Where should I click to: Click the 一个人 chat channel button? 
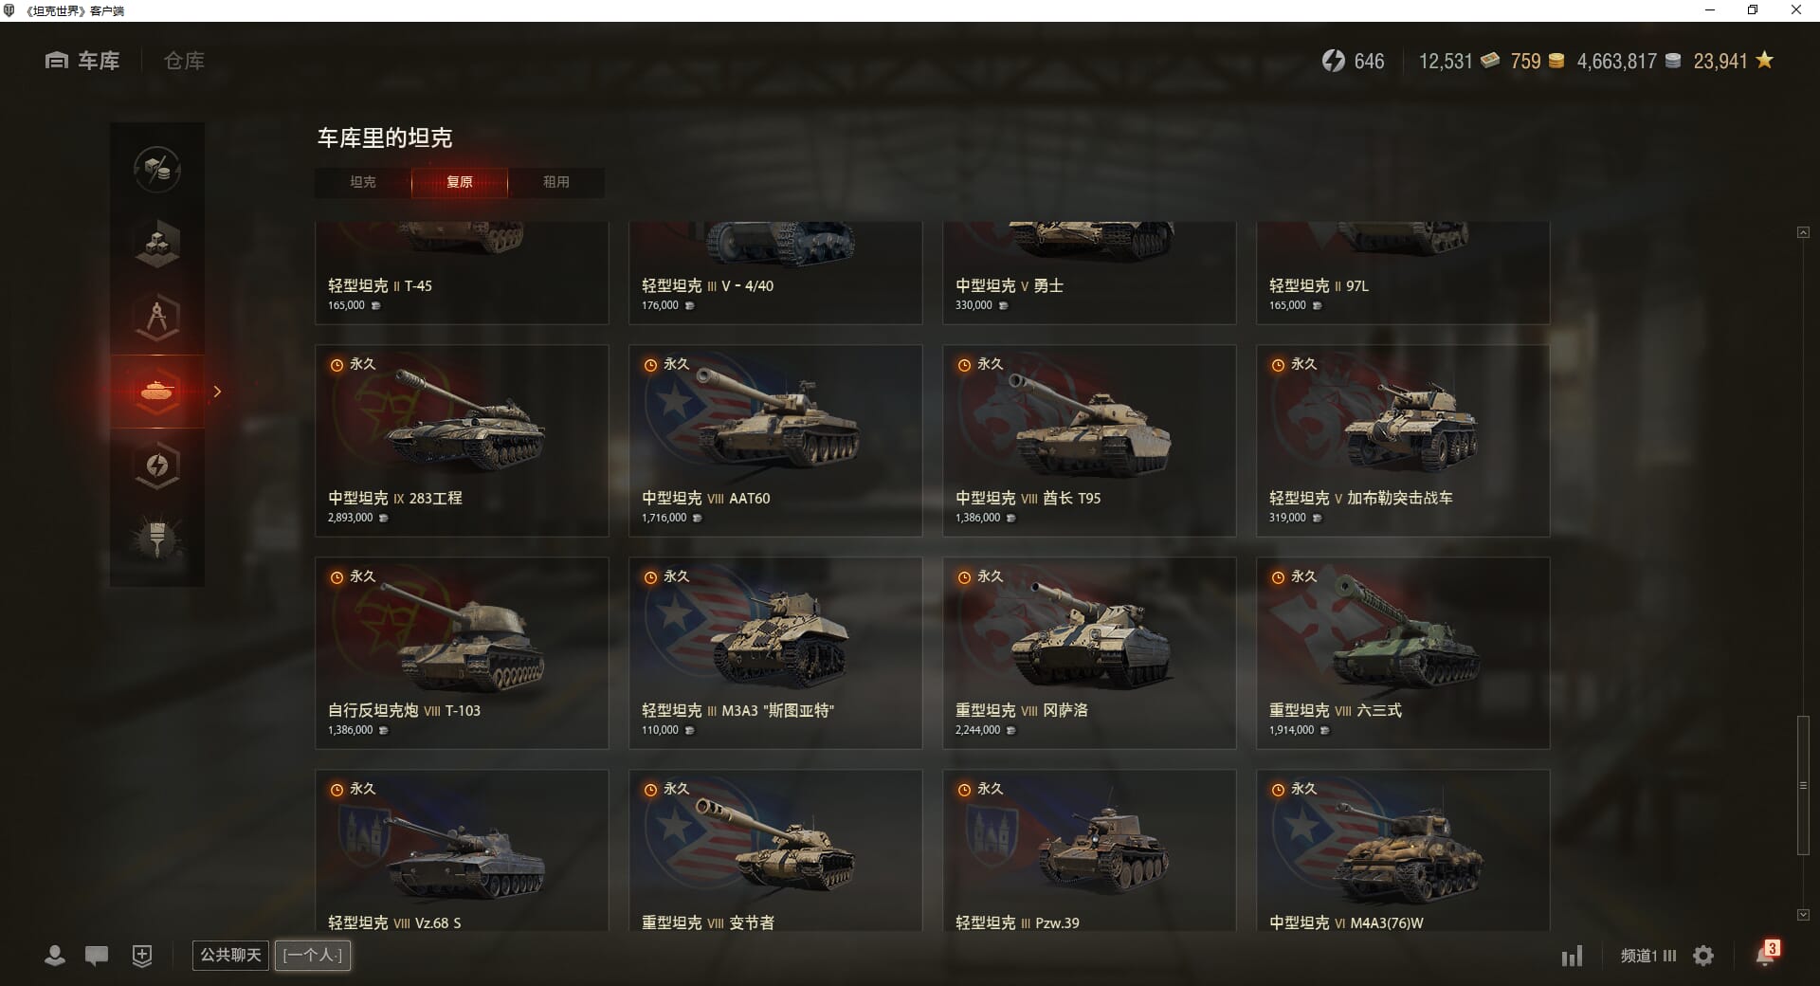pyautogui.click(x=313, y=955)
